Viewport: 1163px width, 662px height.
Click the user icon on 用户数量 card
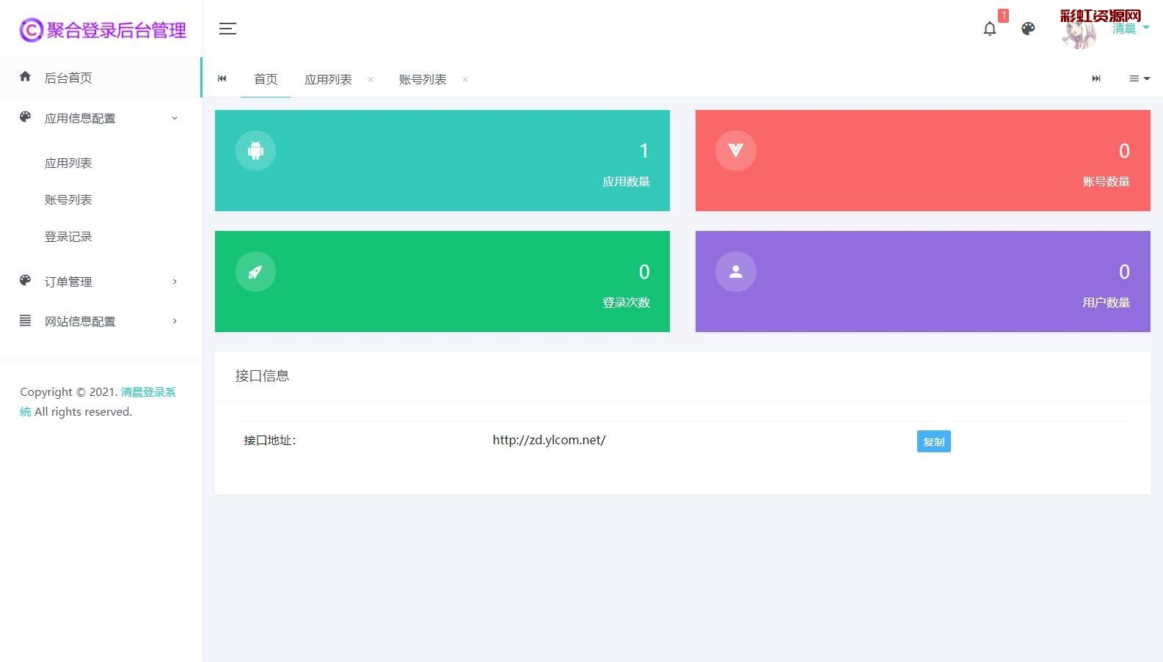tap(735, 272)
